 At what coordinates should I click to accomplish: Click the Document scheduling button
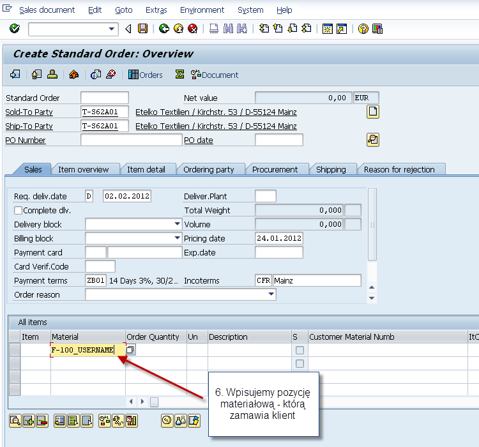coord(215,75)
